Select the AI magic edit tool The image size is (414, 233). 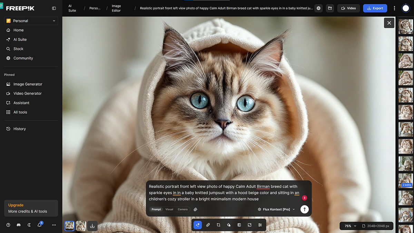pyautogui.click(x=198, y=225)
